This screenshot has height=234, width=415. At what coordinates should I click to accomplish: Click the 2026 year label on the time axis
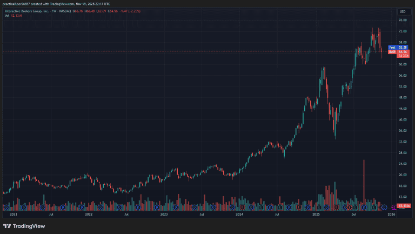click(x=391, y=215)
